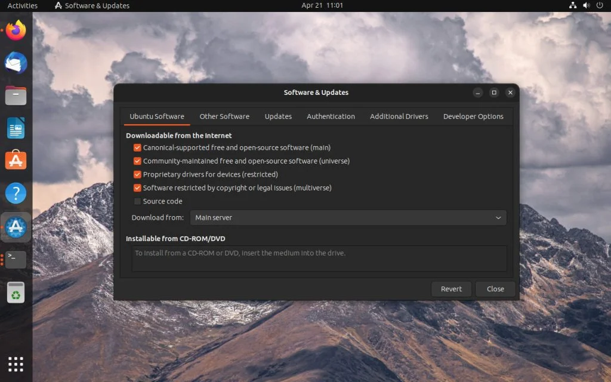Disable Community-maintained software (universe)
This screenshot has height=382, width=611.
coord(137,161)
